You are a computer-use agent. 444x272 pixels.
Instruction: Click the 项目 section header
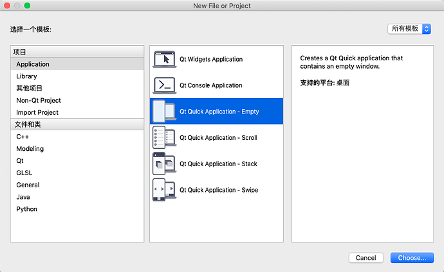coord(77,52)
